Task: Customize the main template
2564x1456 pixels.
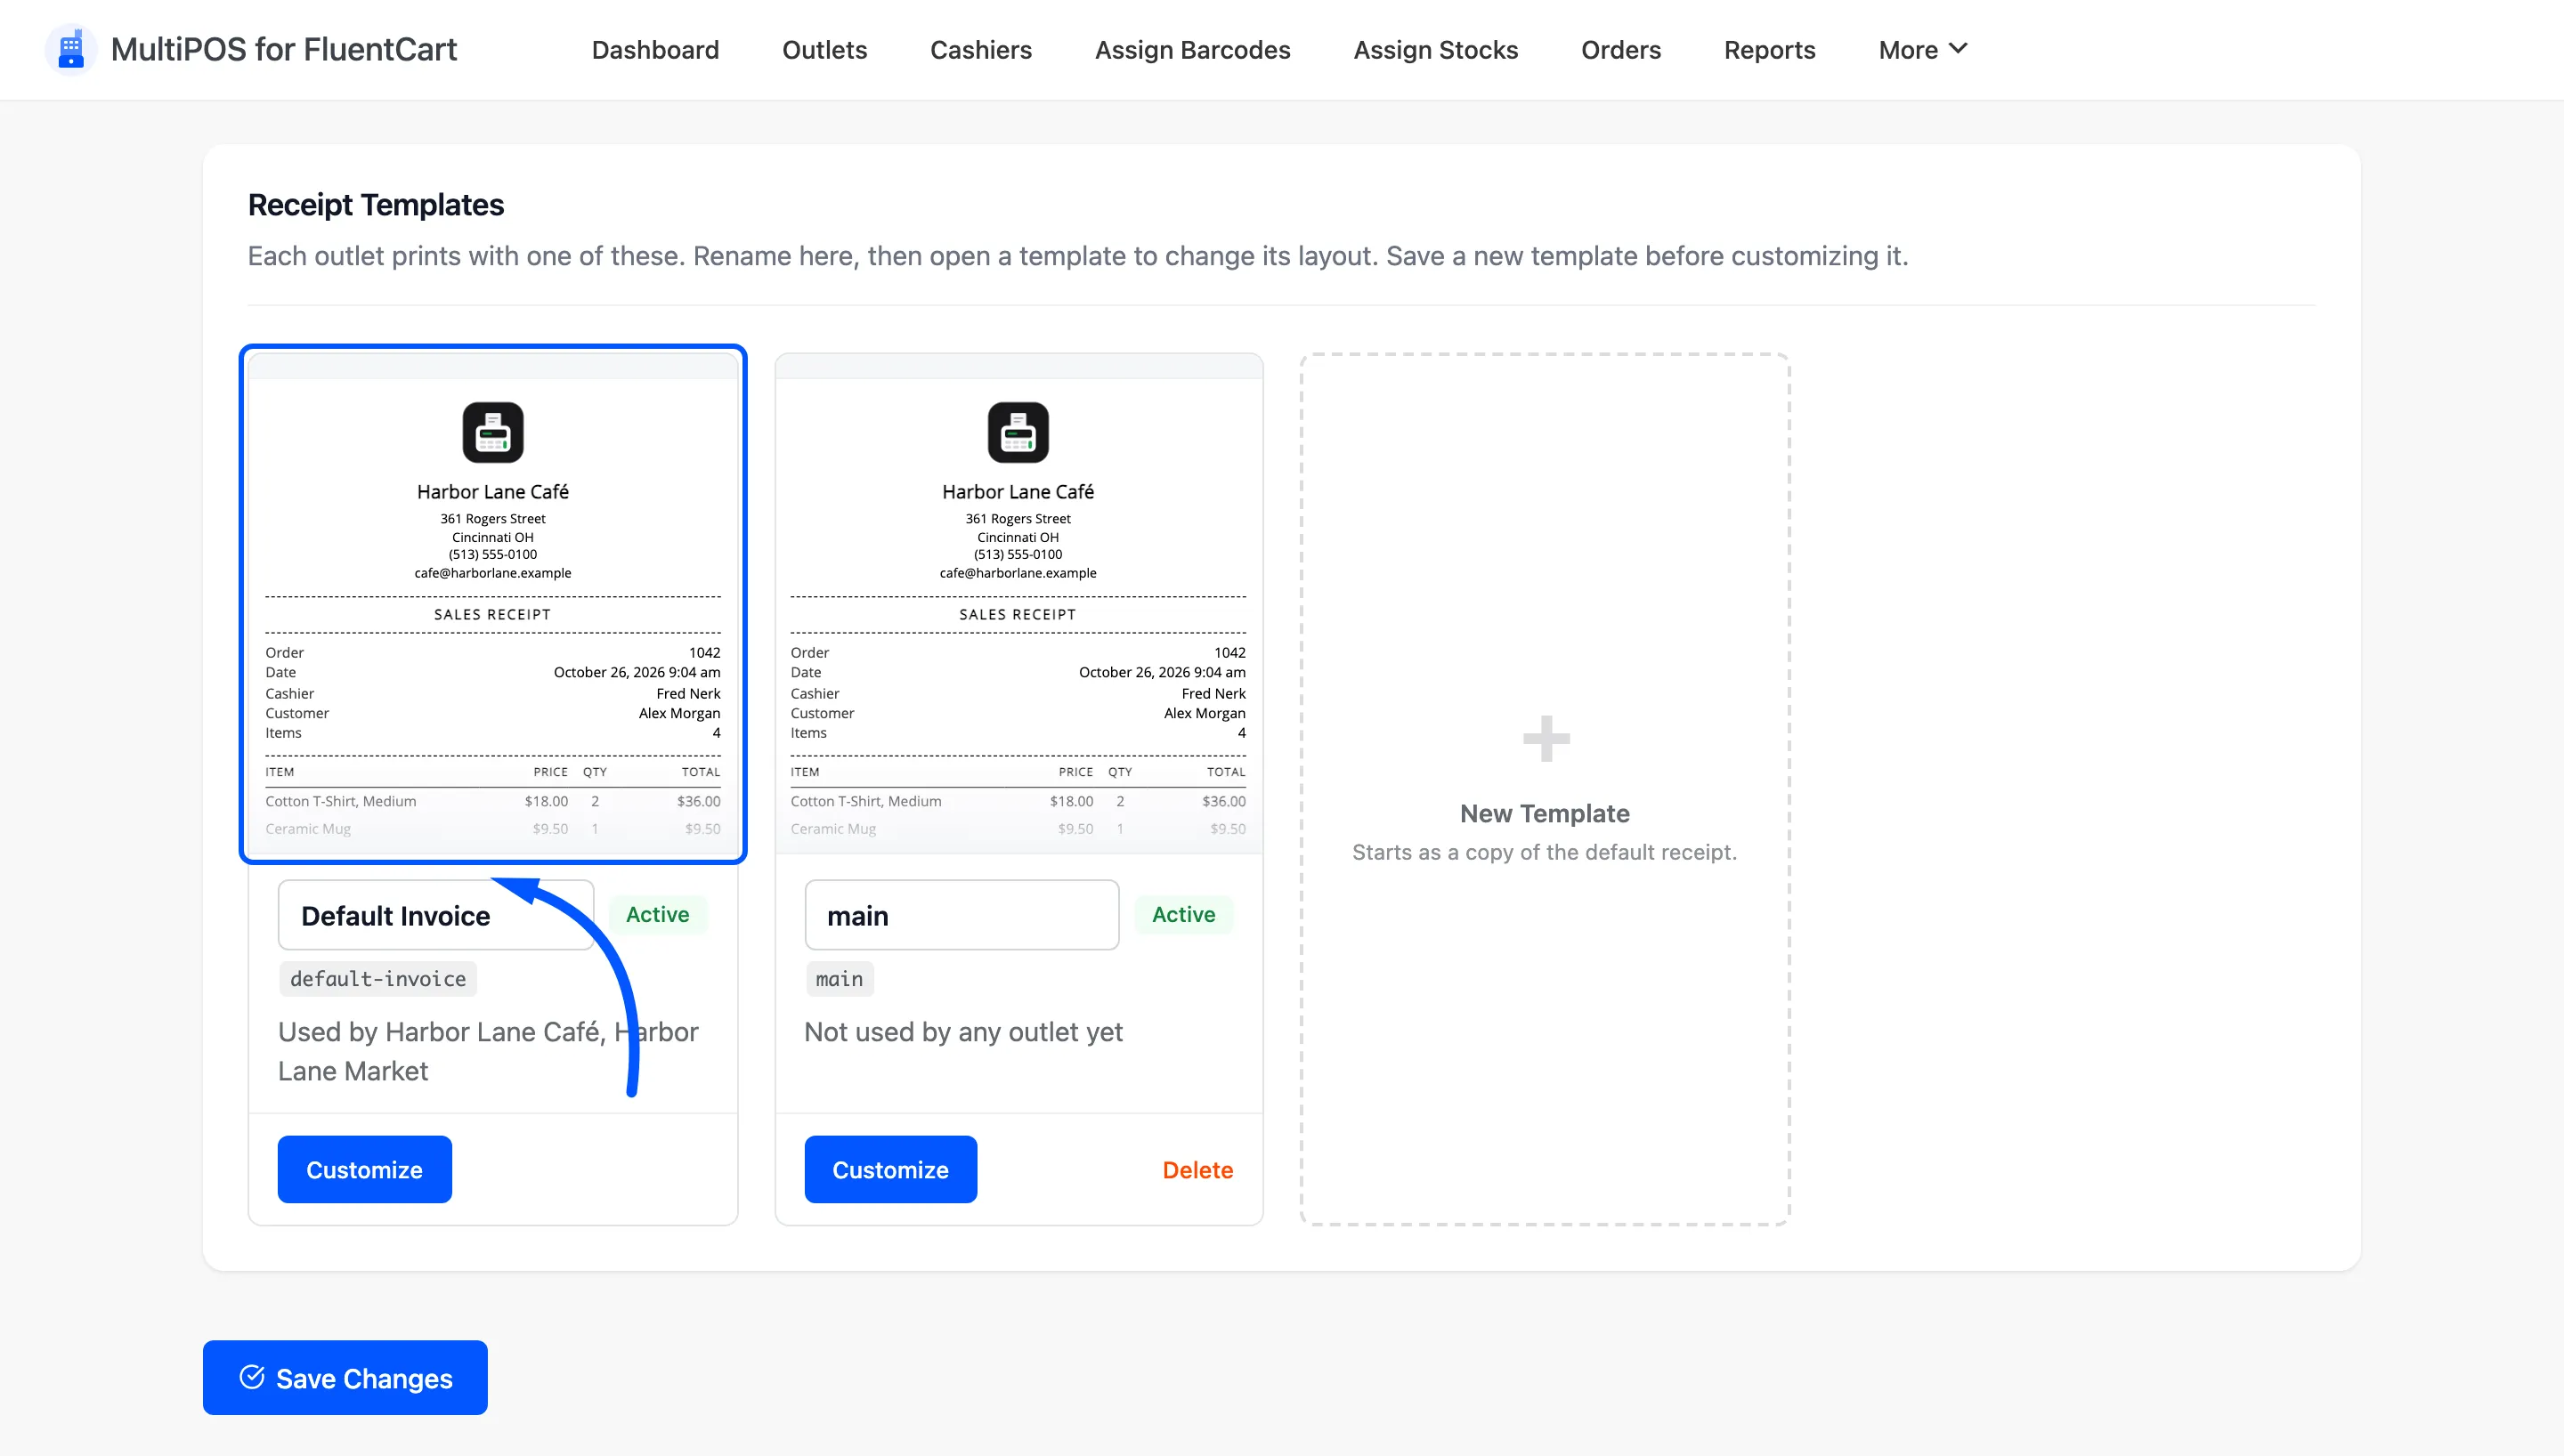Action: pyautogui.click(x=890, y=1169)
